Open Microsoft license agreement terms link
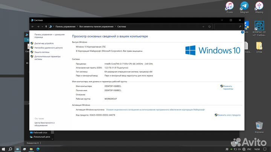Viewport: 271px width, 152px height. point(155,110)
